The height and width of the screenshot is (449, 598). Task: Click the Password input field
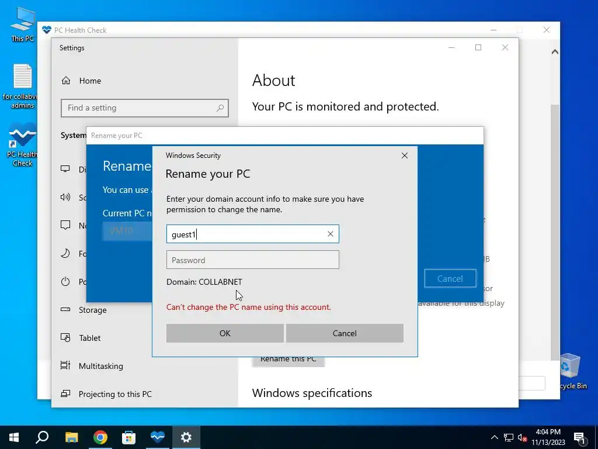click(252, 260)
